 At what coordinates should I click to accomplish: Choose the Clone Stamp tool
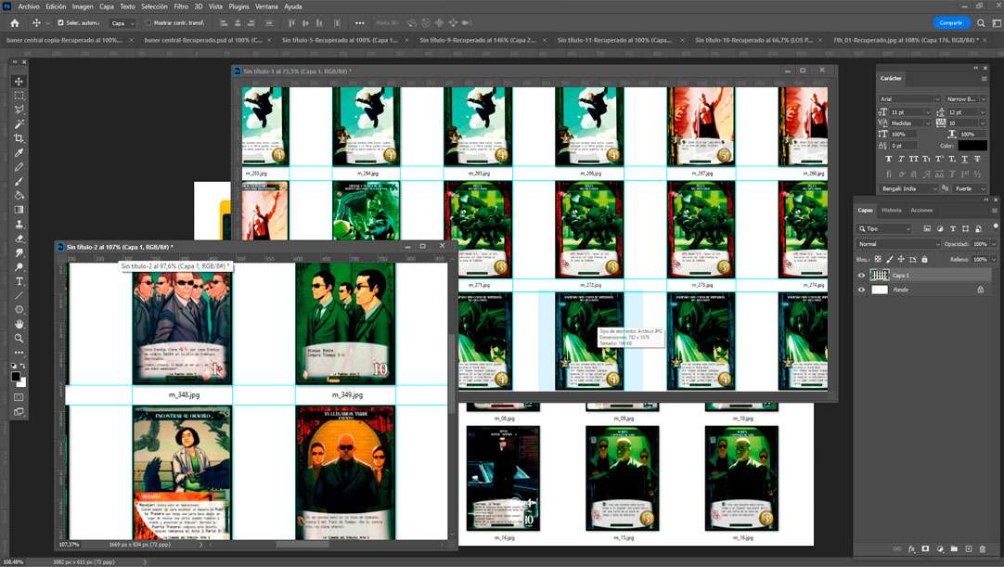pos(19,224)
